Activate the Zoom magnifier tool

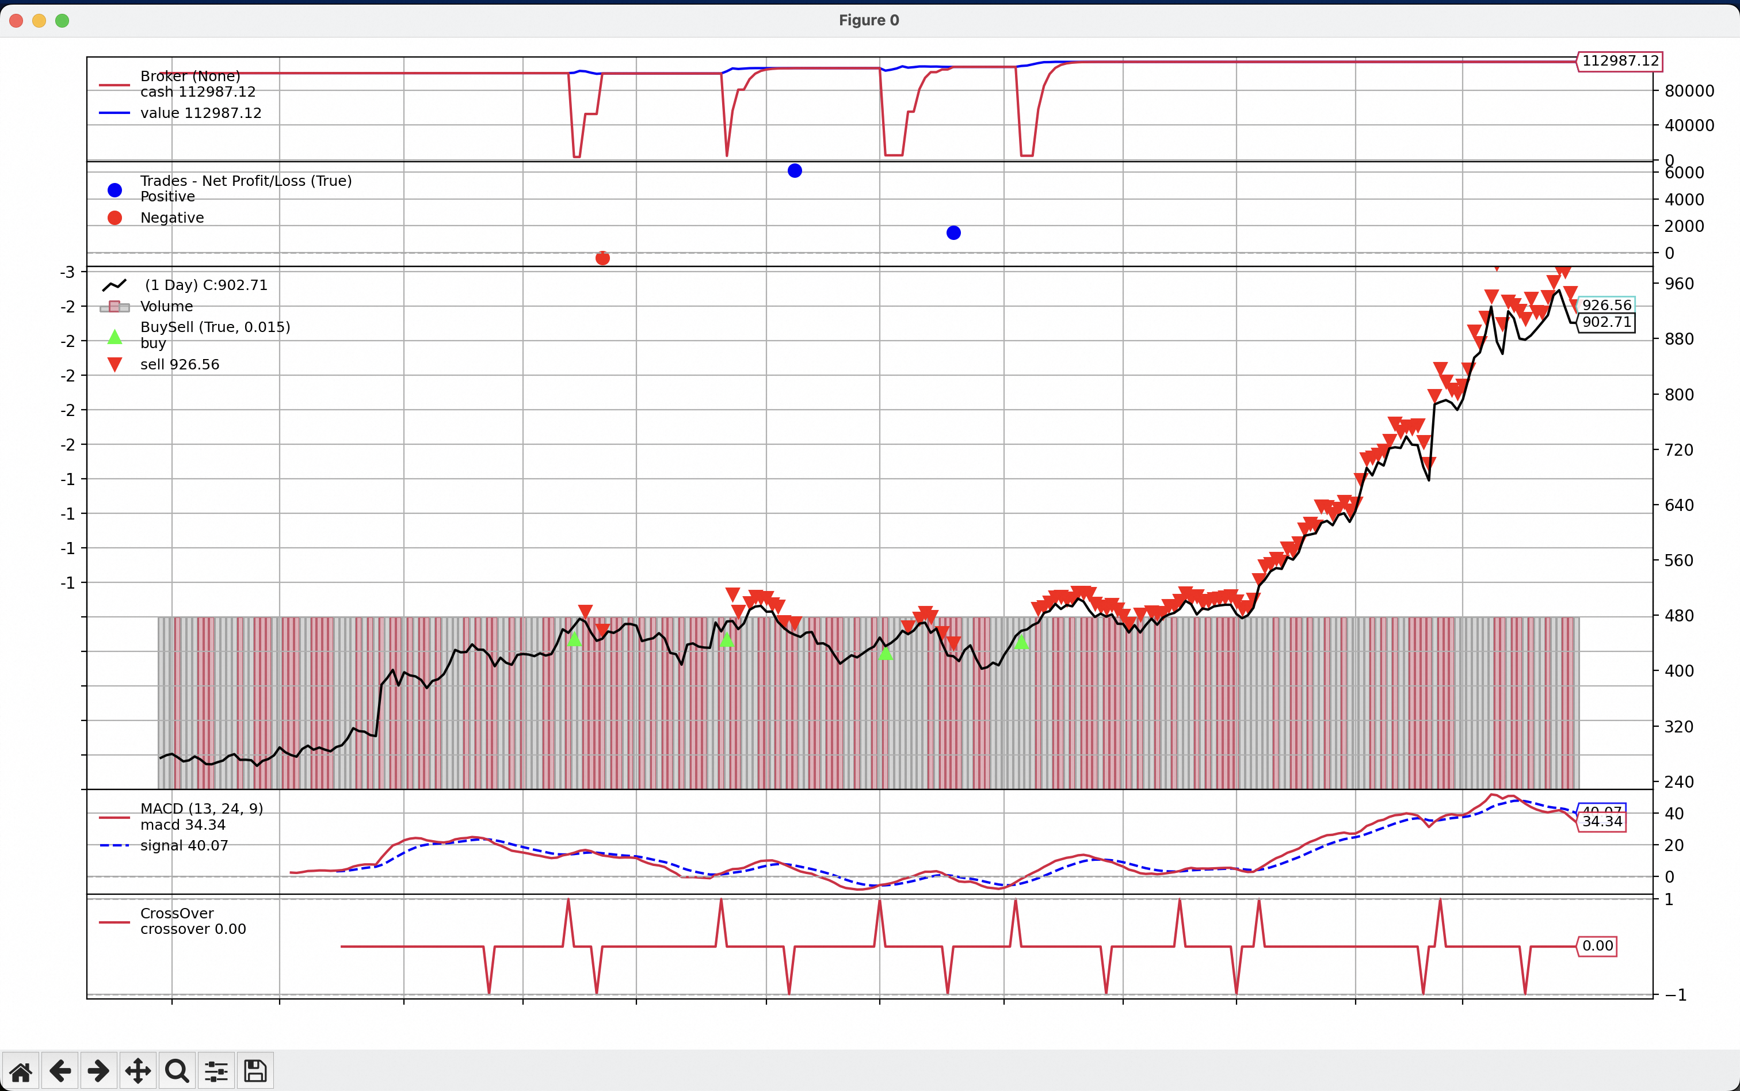[177, 1071]
